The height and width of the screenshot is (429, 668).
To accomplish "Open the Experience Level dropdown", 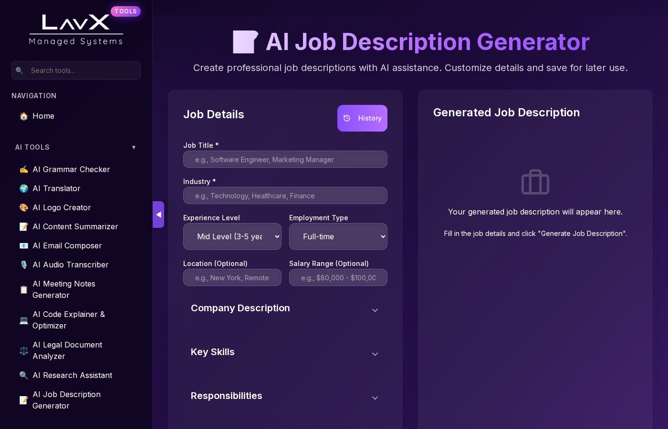I will click(x=232, y=236).
